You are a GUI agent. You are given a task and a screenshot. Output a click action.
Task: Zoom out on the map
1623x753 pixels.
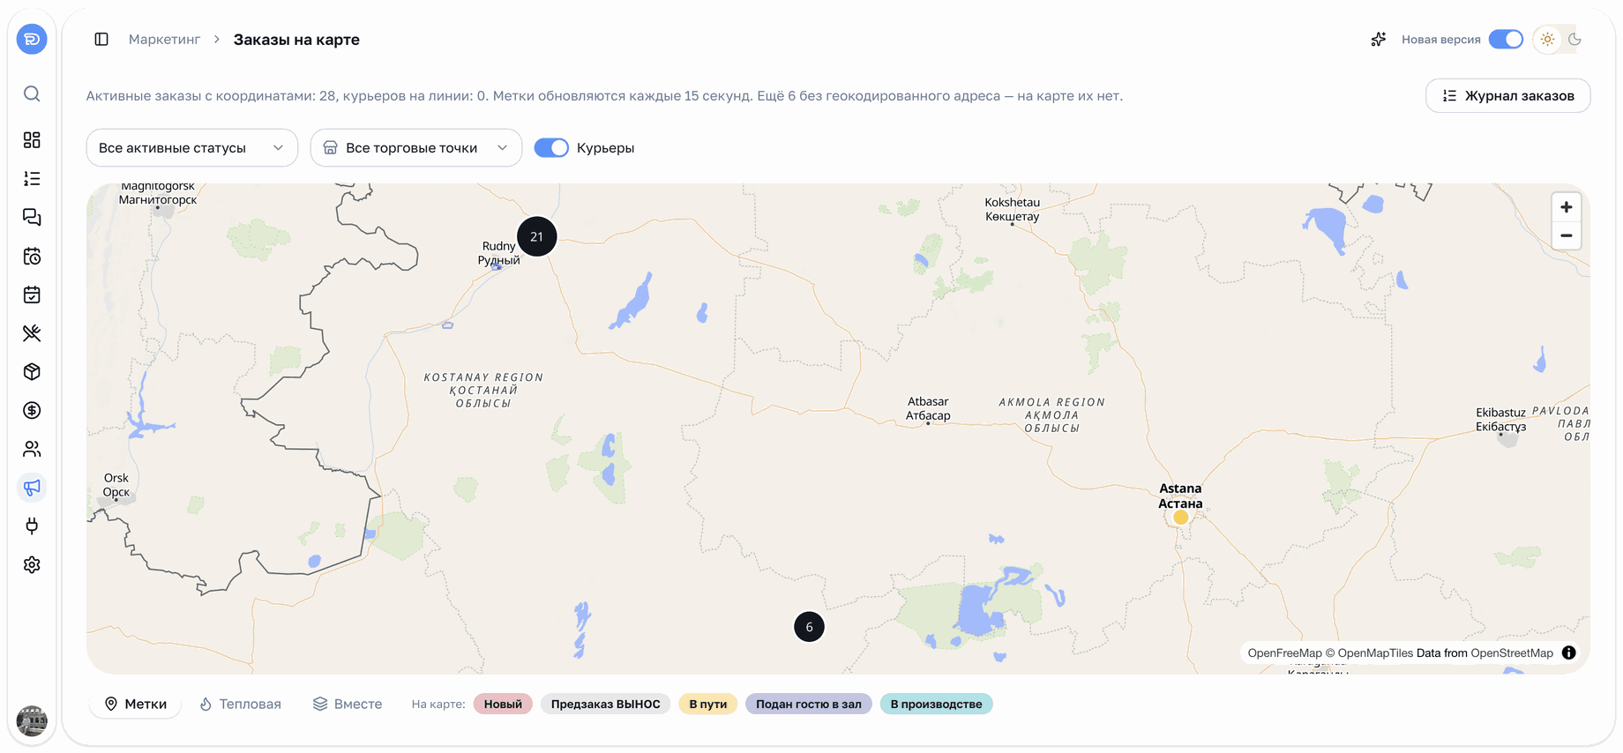1566,235
